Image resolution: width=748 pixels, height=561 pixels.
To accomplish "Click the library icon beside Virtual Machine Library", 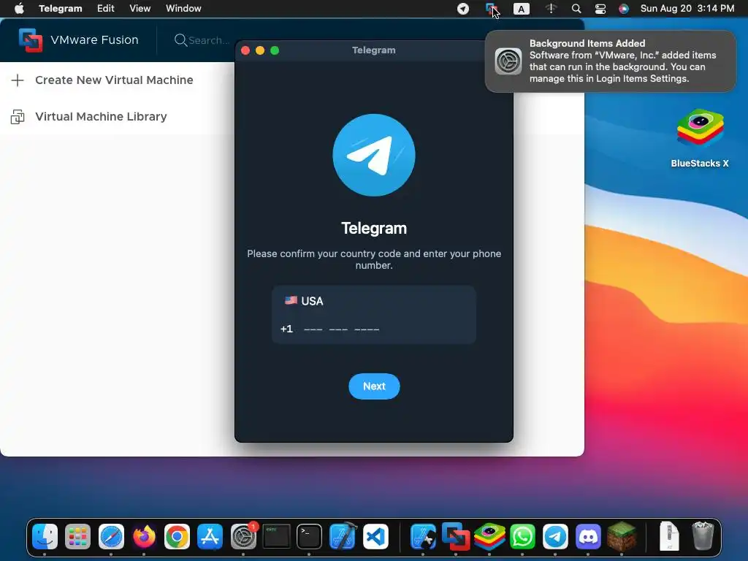I will [x=18, y=116].
